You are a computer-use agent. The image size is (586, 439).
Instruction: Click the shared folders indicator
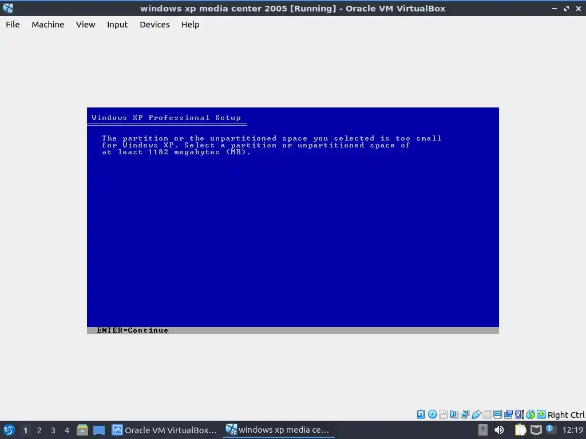[x=486, y=414]
